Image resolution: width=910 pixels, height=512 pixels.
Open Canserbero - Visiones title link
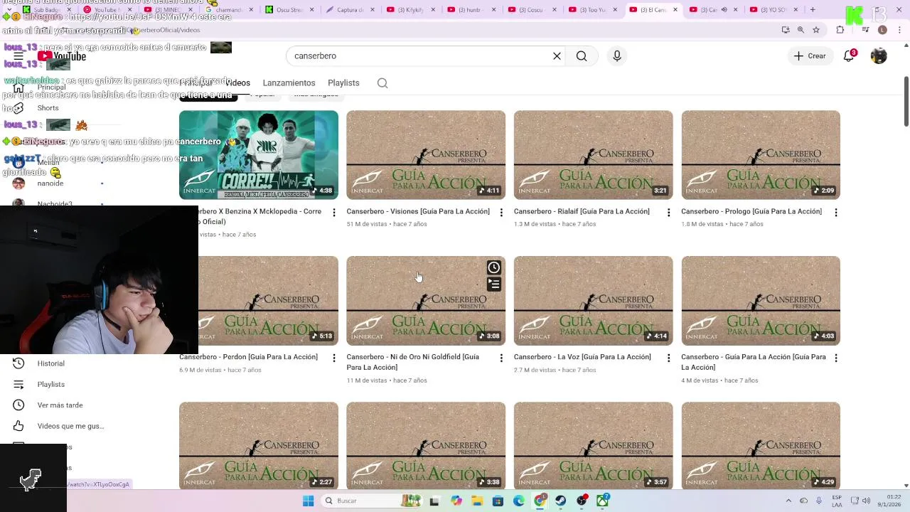tap(418, 211)
